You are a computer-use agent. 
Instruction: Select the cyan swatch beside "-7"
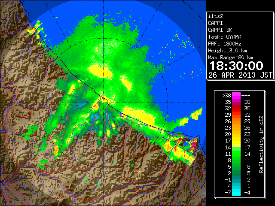click(236, 193)
